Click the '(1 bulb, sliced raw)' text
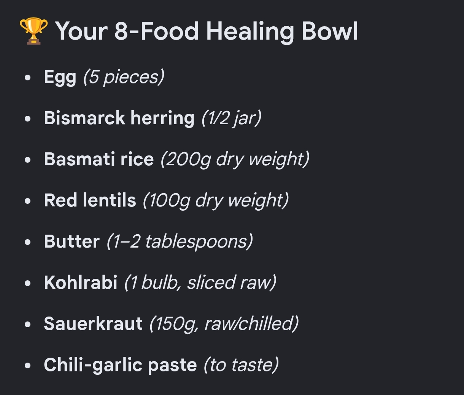Image resolution: width=464 pixels, height=395 pixels. pyautogui.click(x=200, y=283)
